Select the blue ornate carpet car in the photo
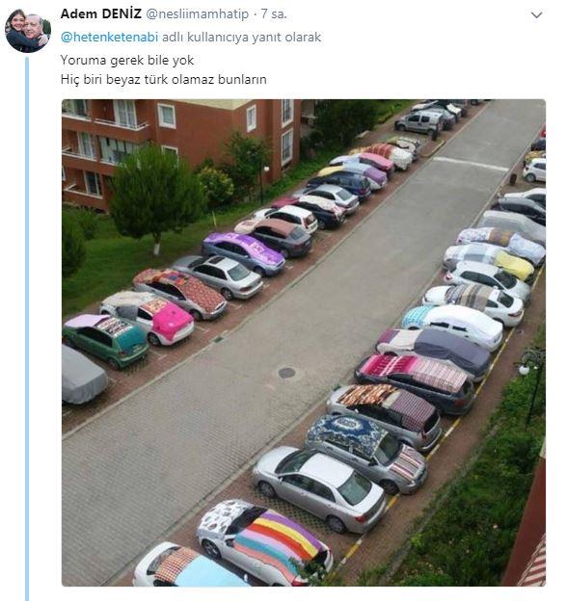The width and height of the screenshot is (566, 601). 366,453
